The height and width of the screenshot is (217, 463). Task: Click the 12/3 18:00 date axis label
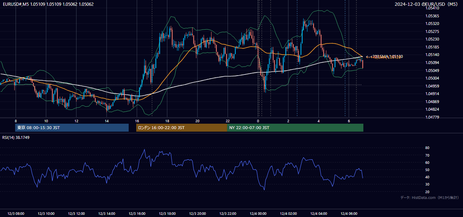167,214
